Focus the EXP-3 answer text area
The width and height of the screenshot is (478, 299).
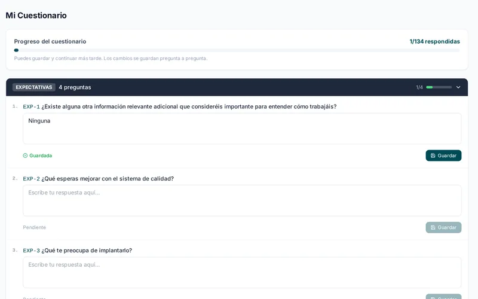(242, 272)
